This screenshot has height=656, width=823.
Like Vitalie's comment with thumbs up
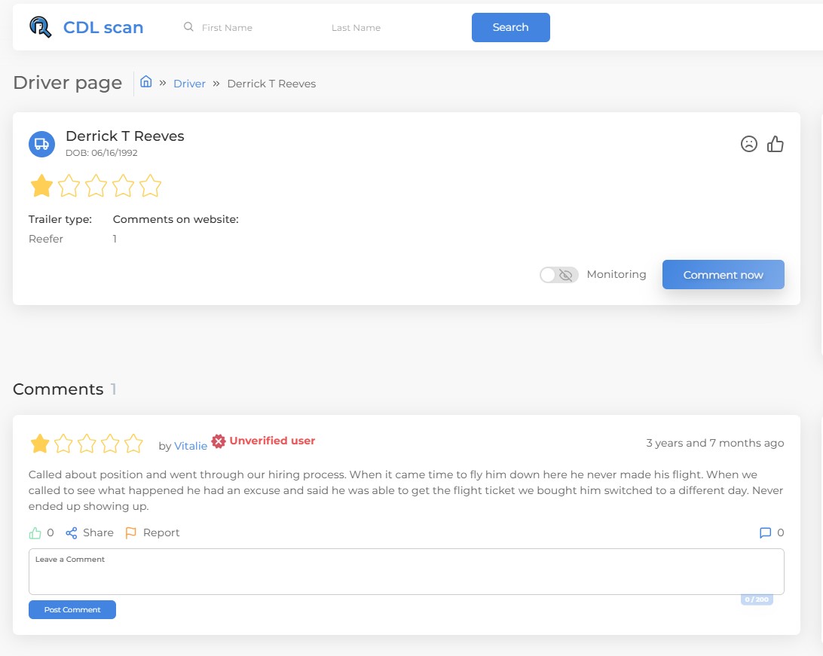click(35, 533)
